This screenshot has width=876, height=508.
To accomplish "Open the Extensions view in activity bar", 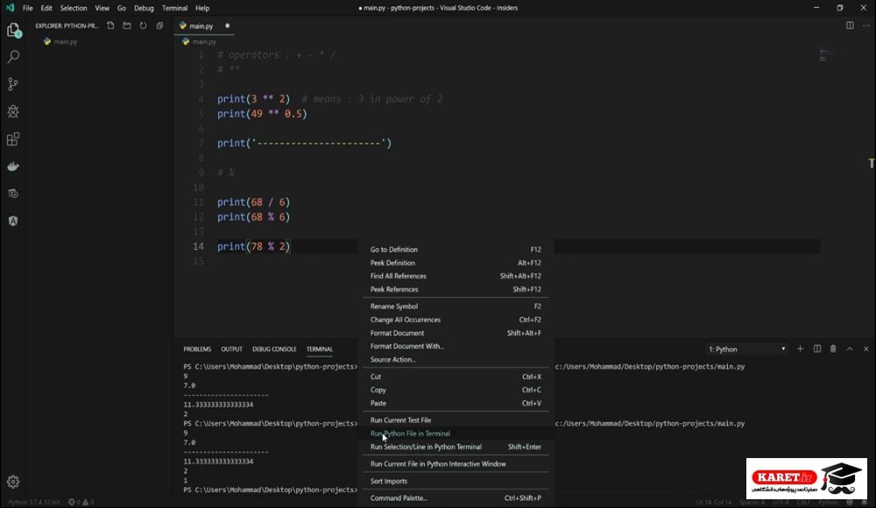I will click(x=13, y=138).
